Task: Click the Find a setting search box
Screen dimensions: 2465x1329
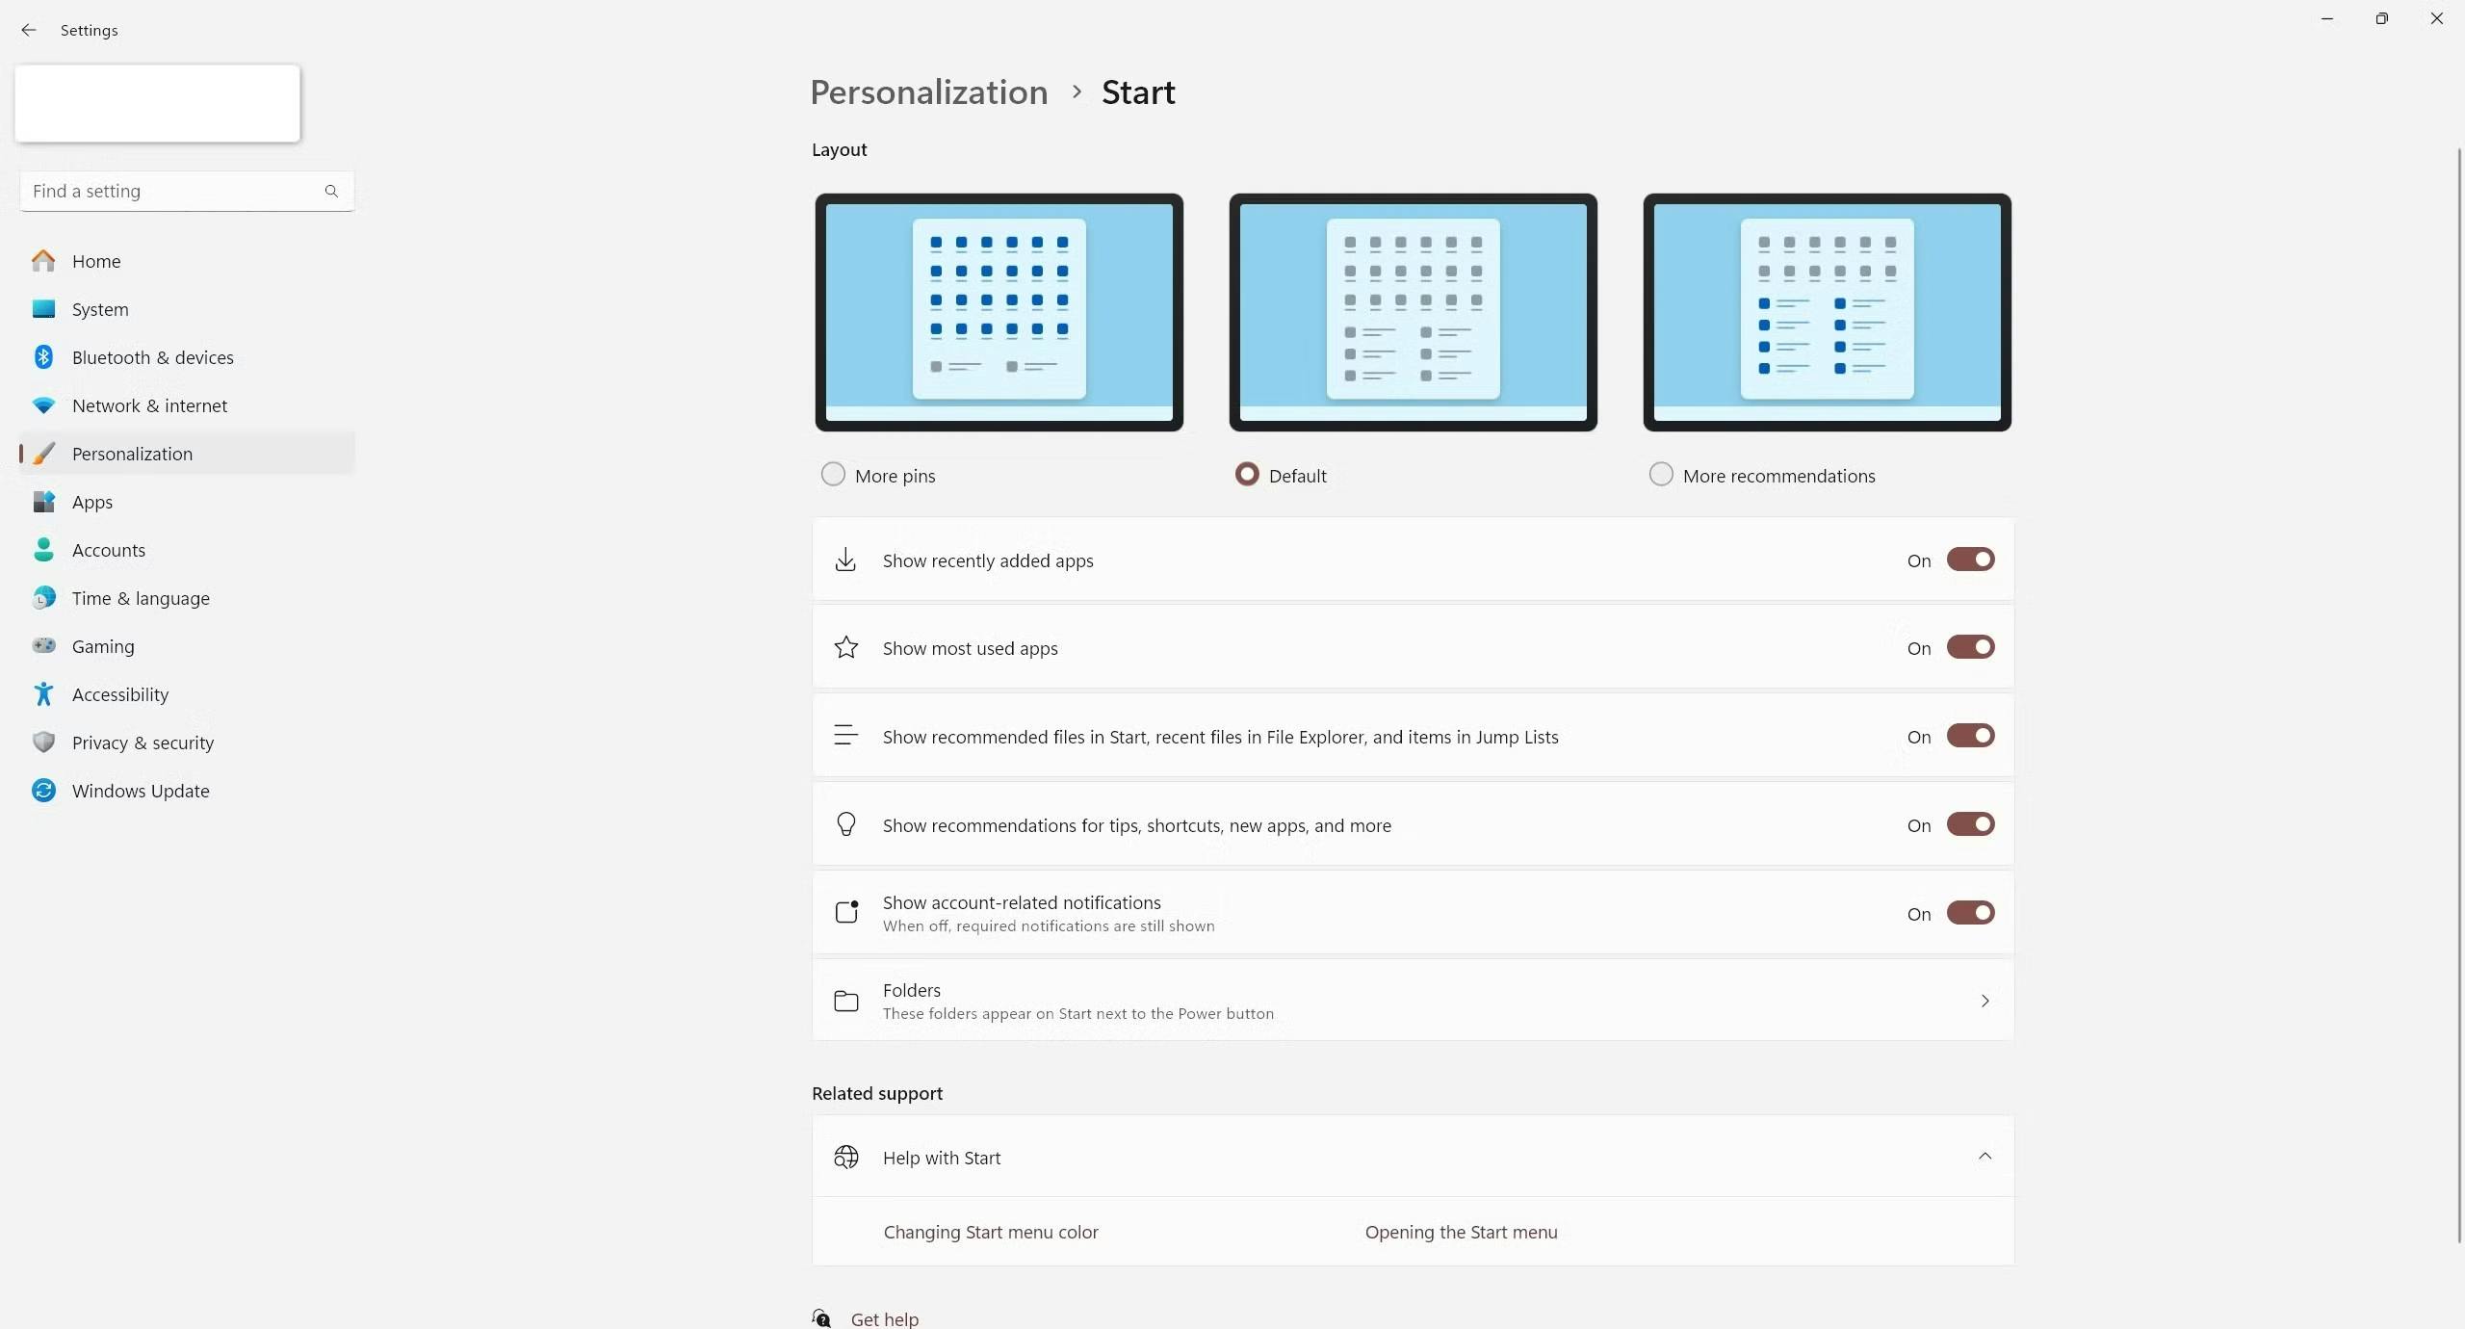Action: (187, 191)
